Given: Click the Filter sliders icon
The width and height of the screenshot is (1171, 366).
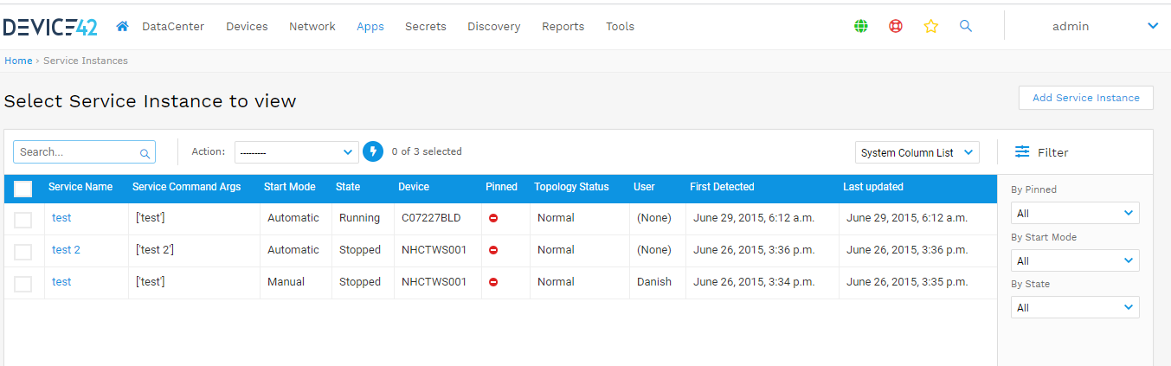Looking at the screenshot, I should click(1022, 151).
